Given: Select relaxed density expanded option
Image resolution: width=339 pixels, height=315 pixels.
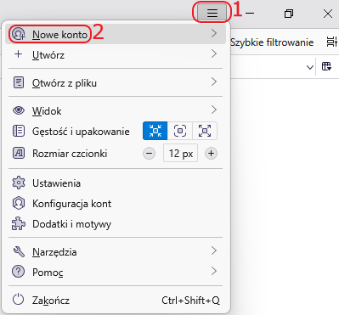Looking at the screenshot, I should point(205,131).
